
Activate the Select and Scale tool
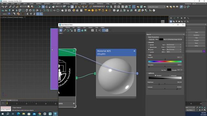pos(50,6)
